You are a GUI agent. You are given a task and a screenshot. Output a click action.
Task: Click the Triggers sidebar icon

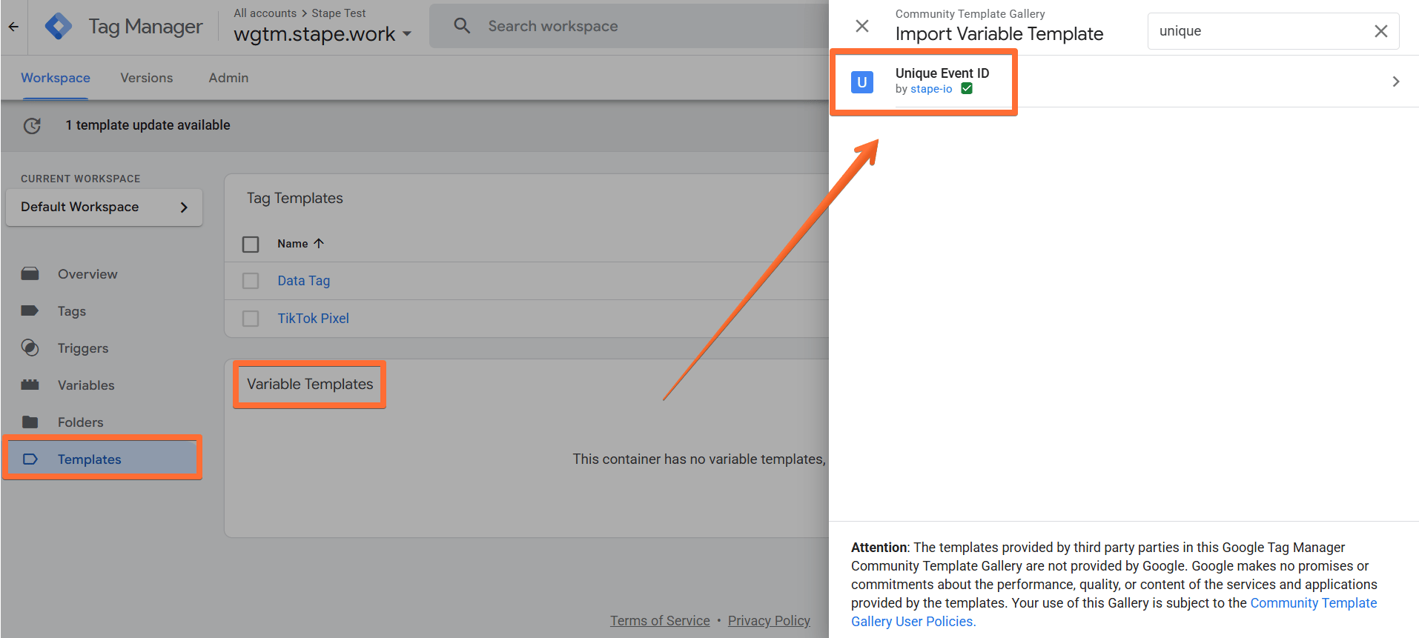coord(30,348)
